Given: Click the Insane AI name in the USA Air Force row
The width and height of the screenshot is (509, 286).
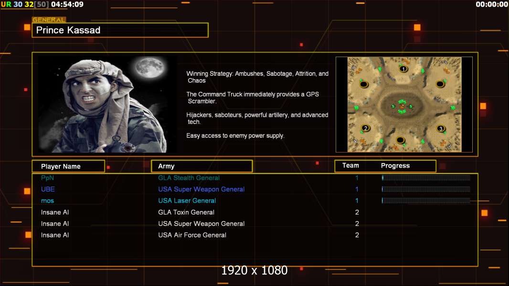Looking at the screenshot, I should pos(55,235).
